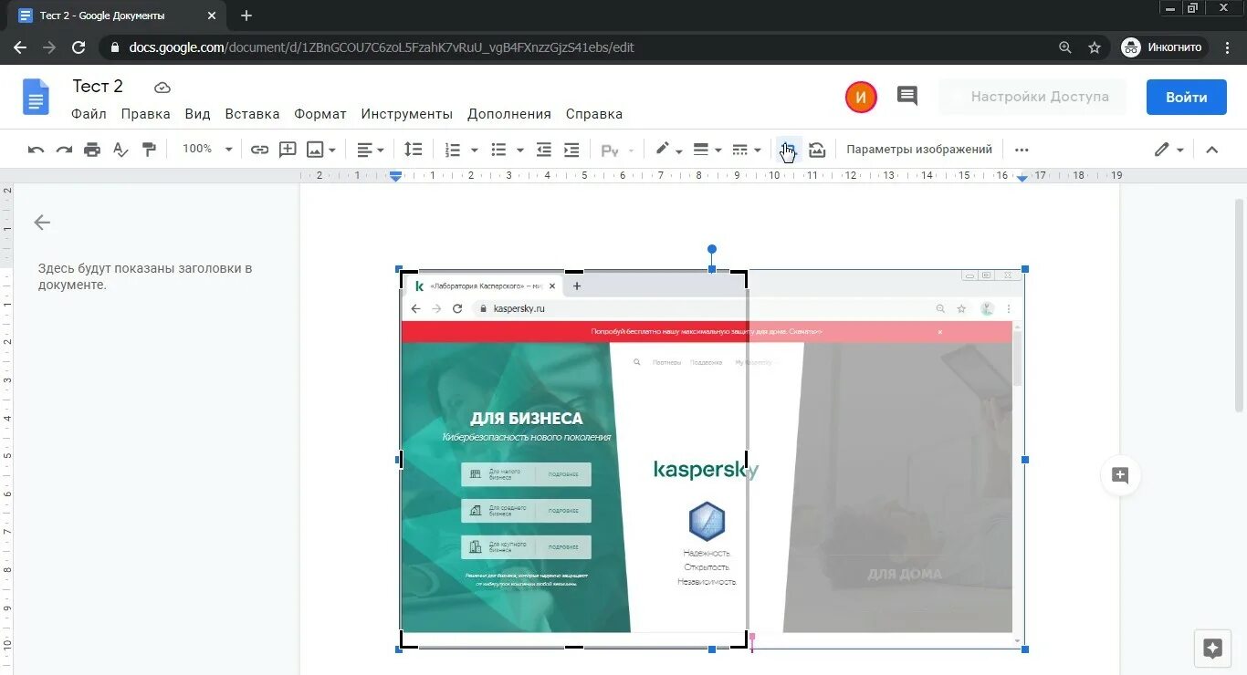Run the spelling and grammar check
The height and width of the screenshot is (675, 1247).
(x=121, y=150)
